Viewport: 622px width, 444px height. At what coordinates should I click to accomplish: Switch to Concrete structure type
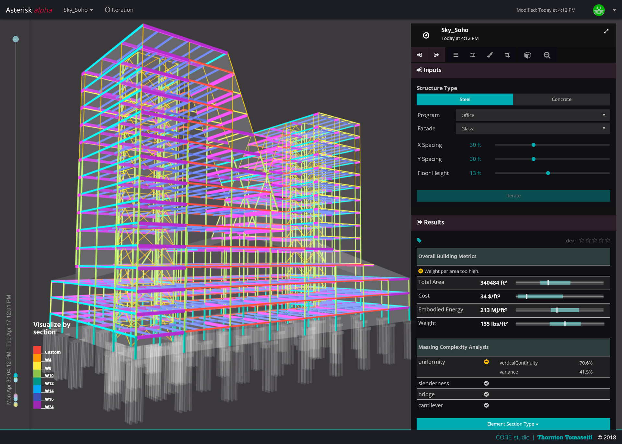coord(561,99)
